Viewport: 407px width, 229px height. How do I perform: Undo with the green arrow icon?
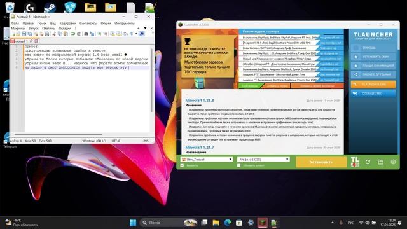(x=73, y=34)
